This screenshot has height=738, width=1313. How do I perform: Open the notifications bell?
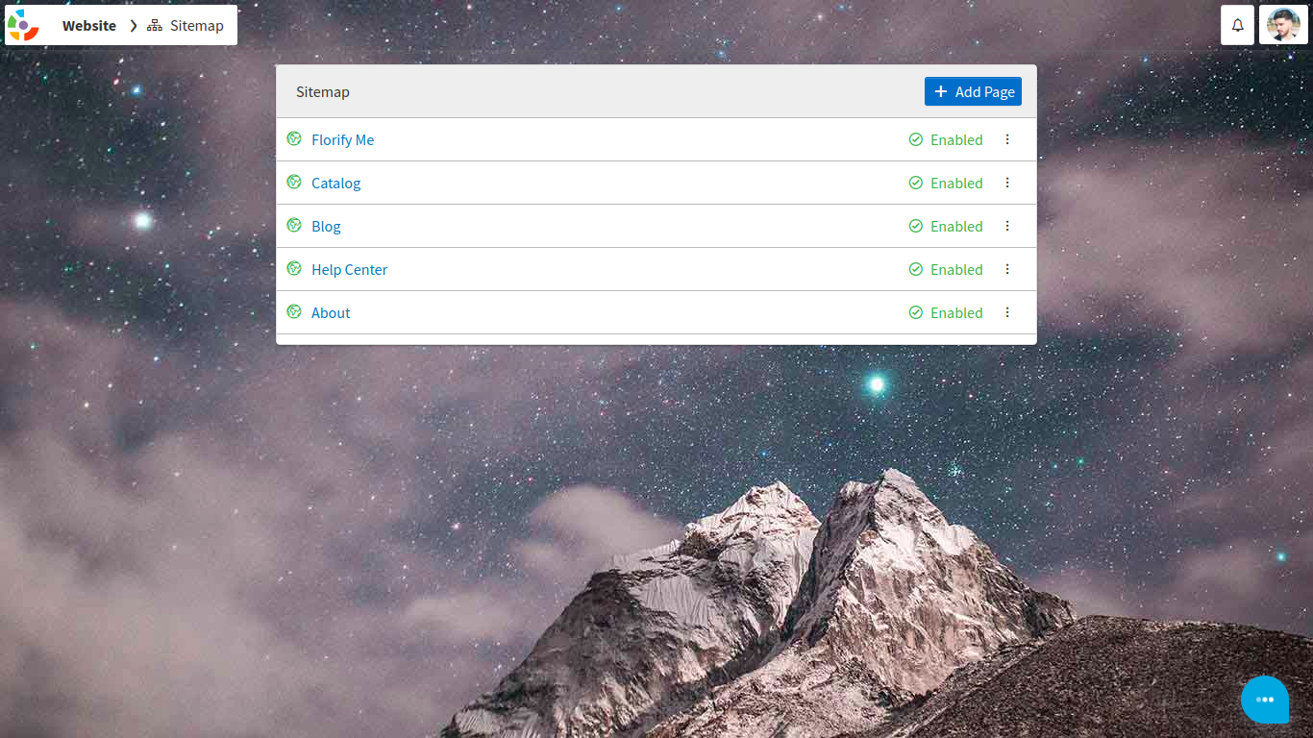[1237, 25]
